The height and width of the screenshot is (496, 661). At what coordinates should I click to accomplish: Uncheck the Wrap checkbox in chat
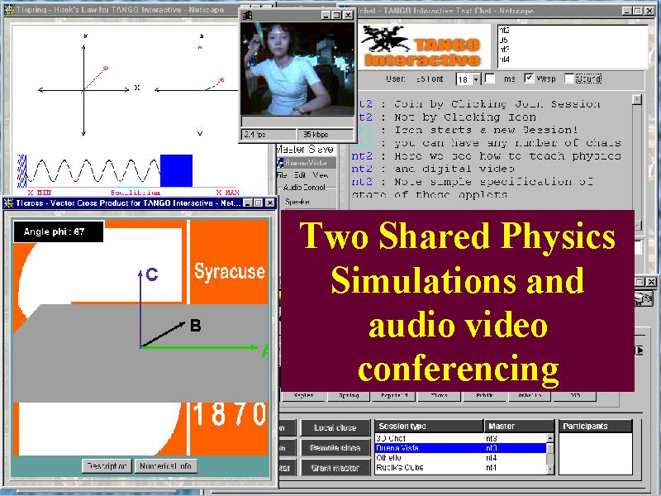pos(529,79)
